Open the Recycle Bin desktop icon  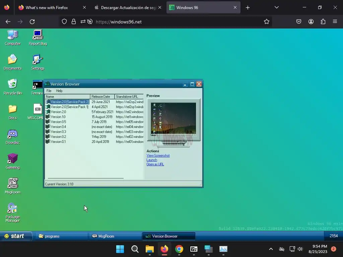tap(13, 87)
